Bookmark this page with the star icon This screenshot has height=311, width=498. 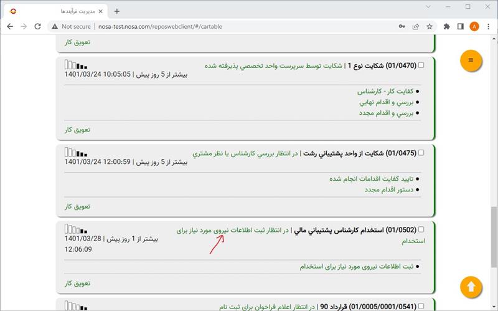point(430,27)
